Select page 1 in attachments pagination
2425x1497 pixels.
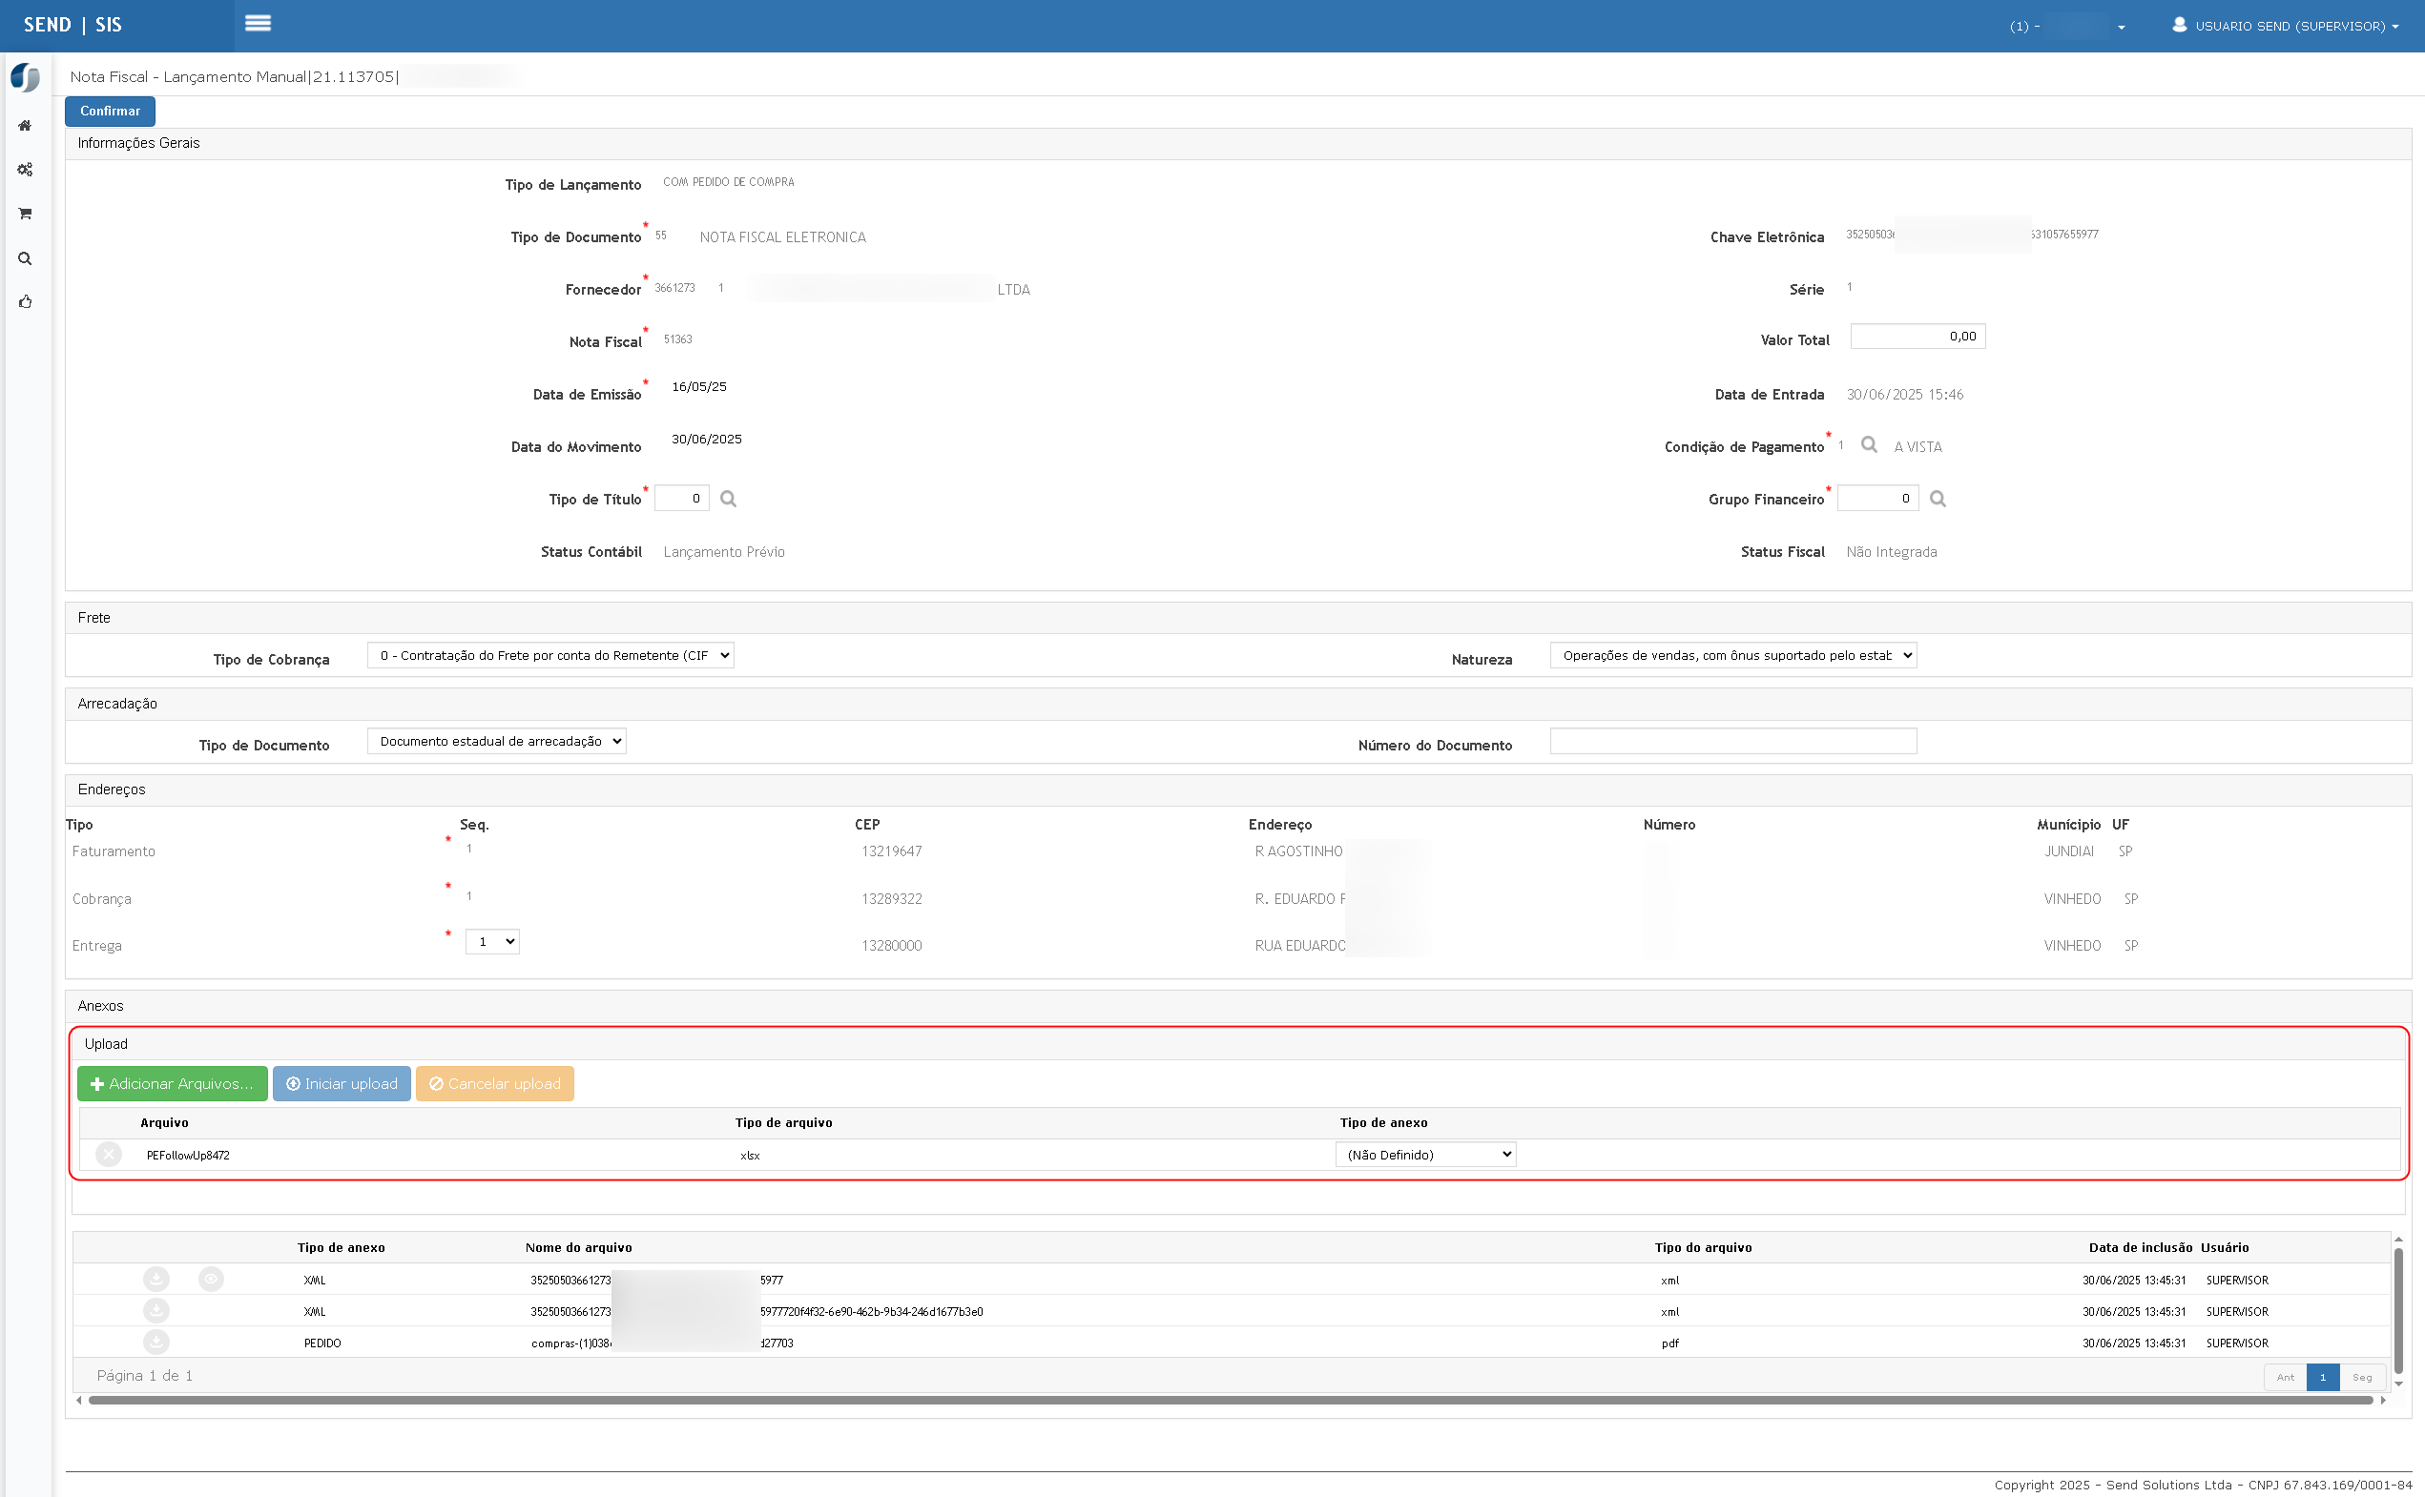(x=2323, y=1377)
